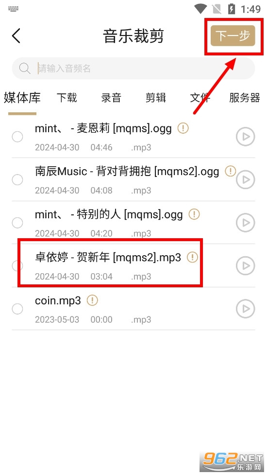Switch to the 下载 tab
This screenshot has width=267, height=475.
(67, 98)
